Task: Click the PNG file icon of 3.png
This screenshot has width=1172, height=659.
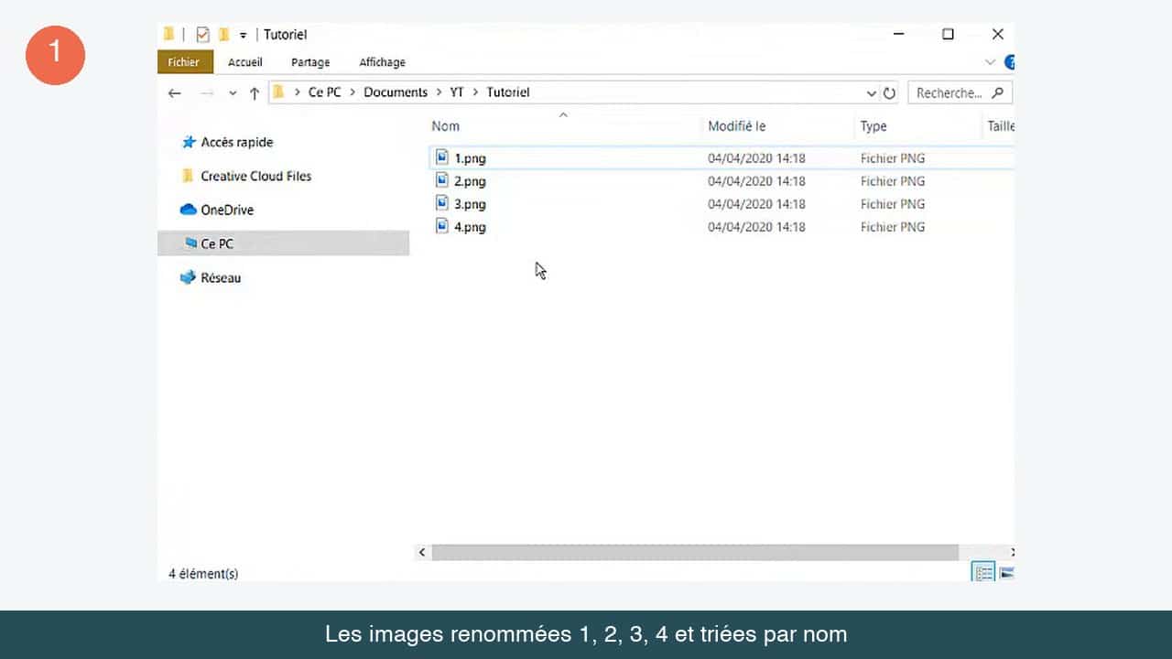Action: point(442,203)
